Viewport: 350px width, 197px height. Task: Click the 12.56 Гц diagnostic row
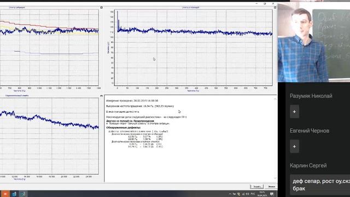[145, 136]
